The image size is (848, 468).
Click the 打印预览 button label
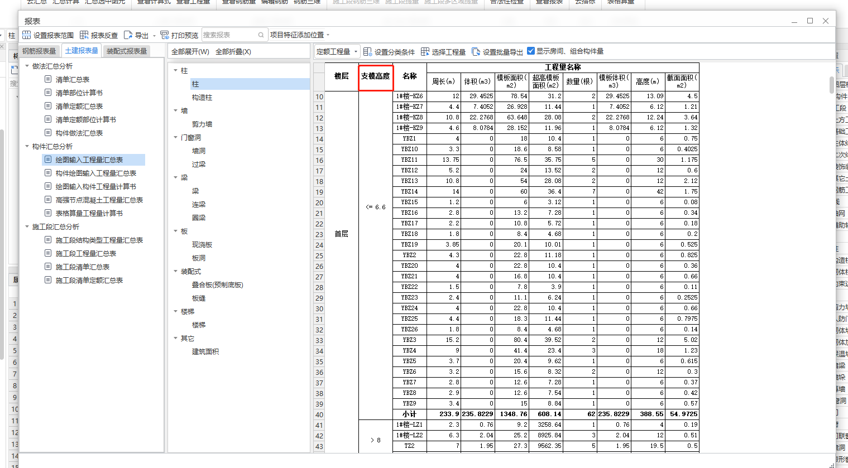coord(185,35)
